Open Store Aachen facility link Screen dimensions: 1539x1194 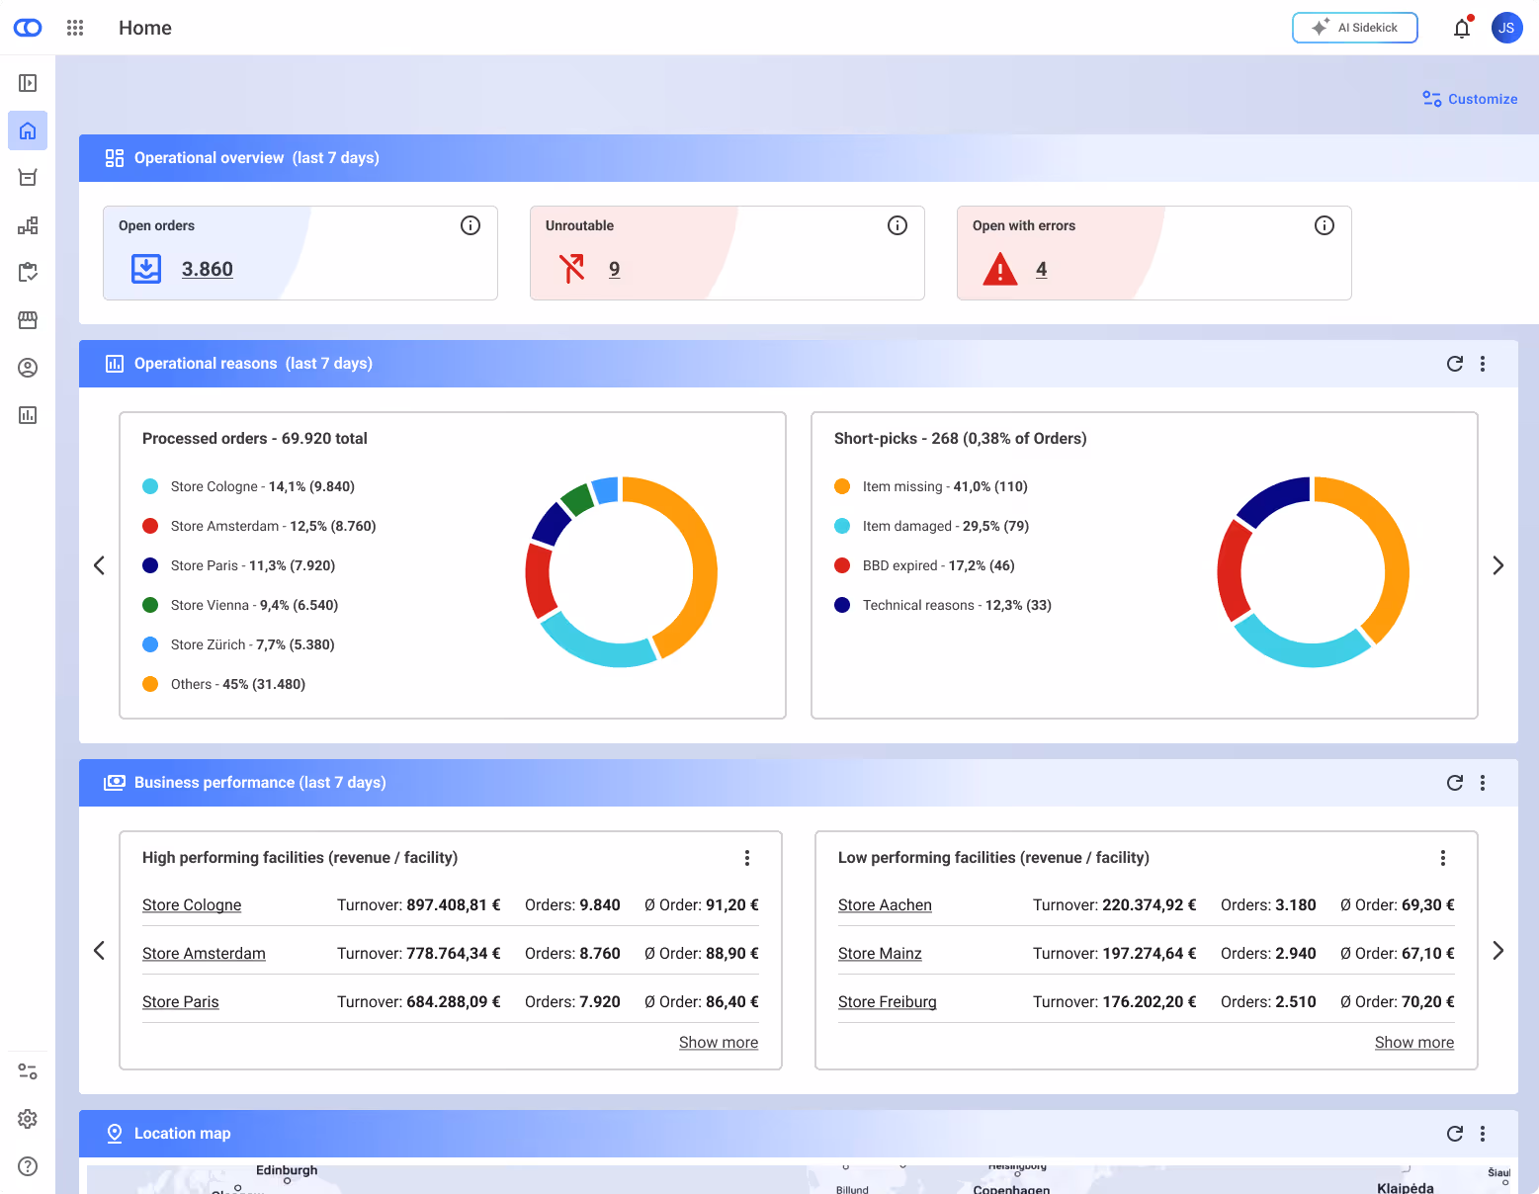[885, 905]
